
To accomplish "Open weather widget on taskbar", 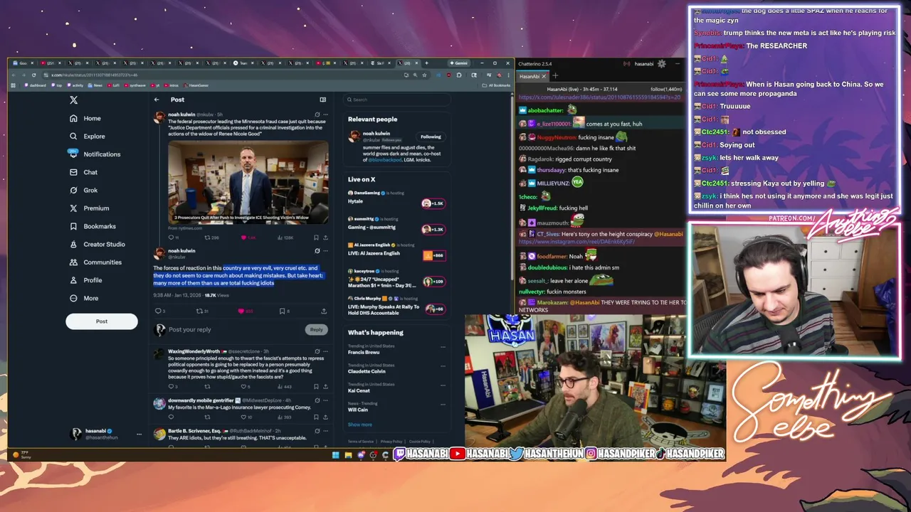I will click(21, 454).
